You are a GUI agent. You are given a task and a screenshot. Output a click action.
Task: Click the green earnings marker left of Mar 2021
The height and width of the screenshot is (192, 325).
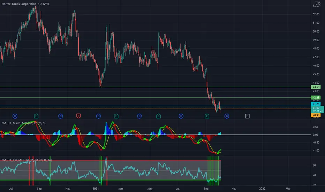116,116
